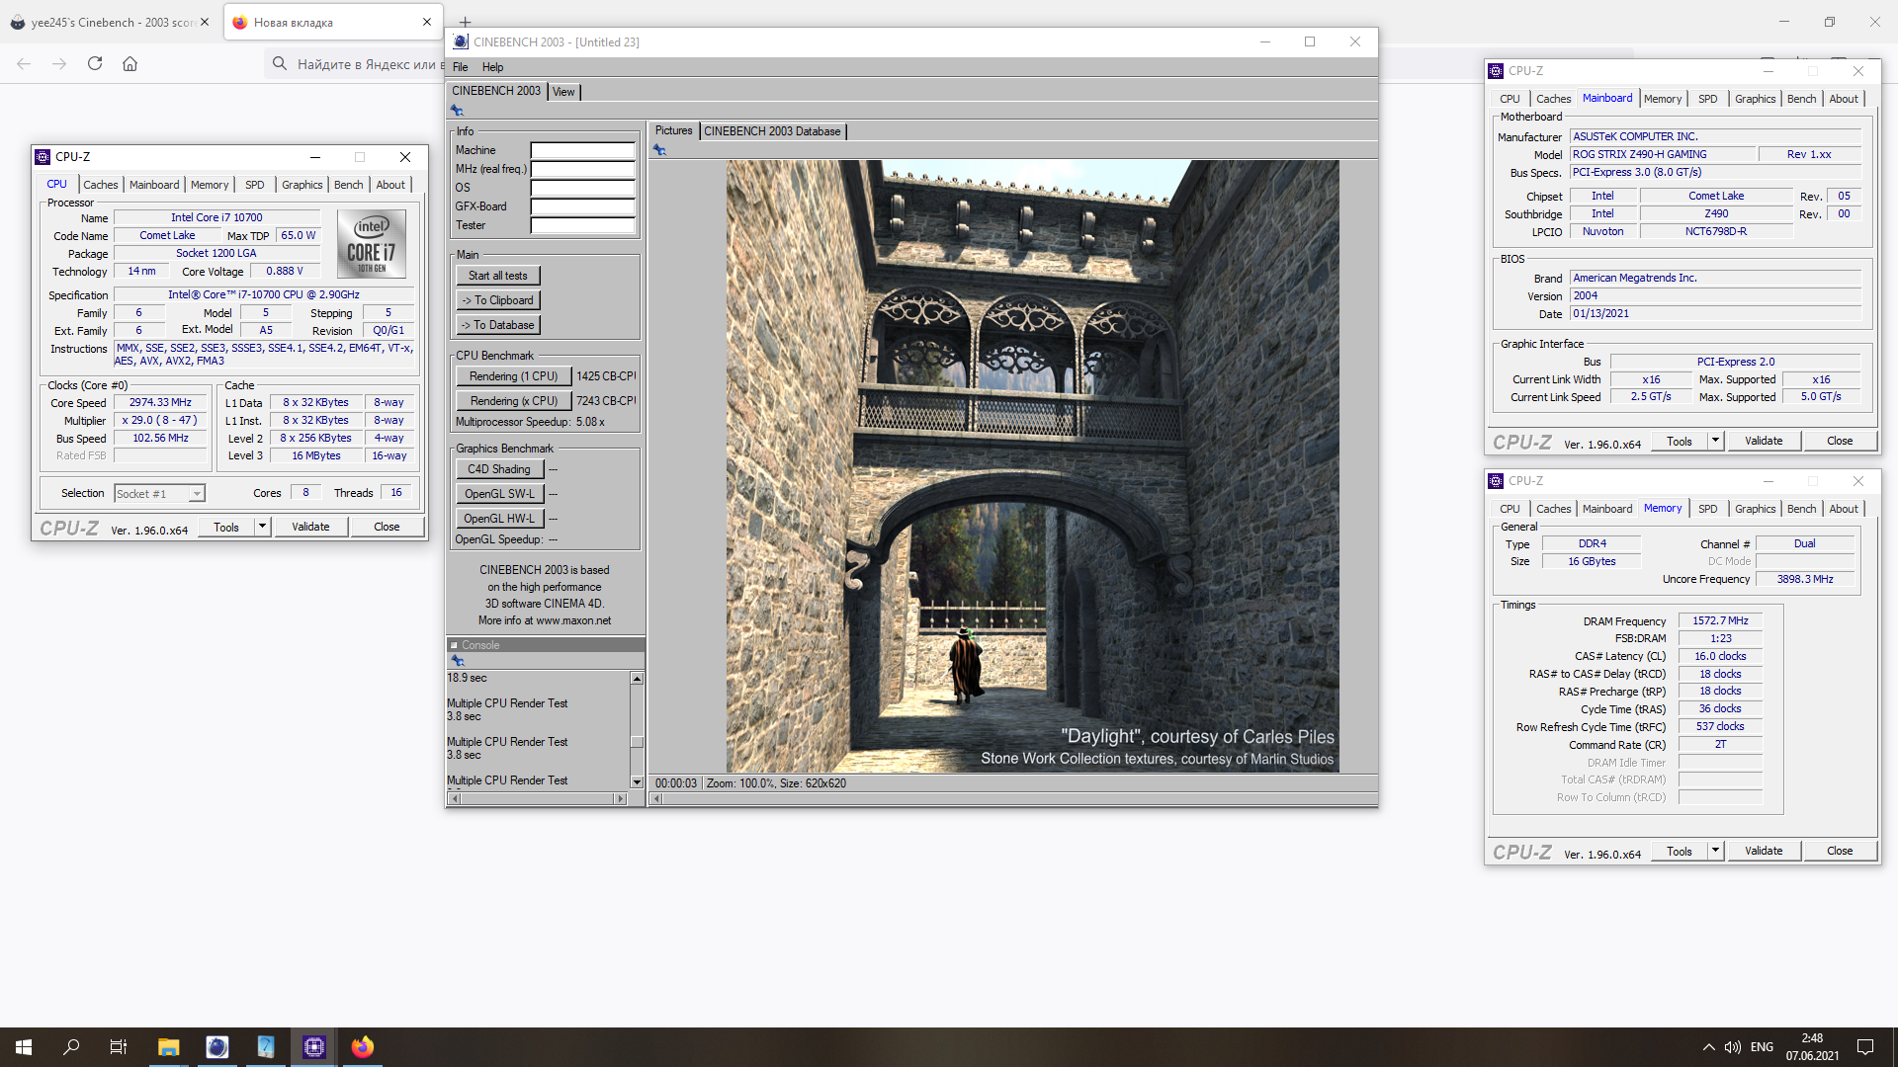1898x1067 pixels.
Task: Select the Pictures tab
Action: tap(673, 130)
